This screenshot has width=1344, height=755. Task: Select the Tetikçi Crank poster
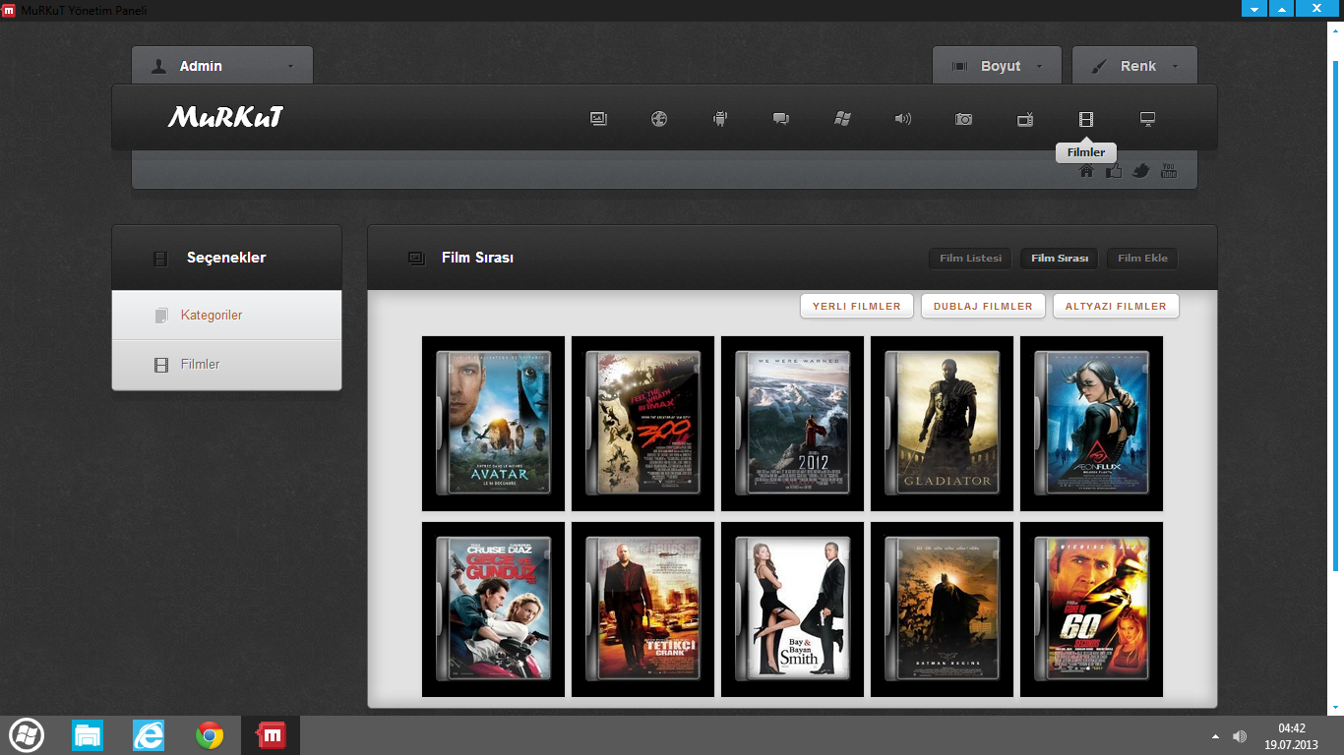point(642,610)
